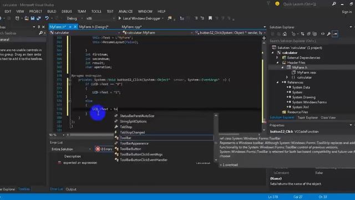
Task: Click the ToolBar class icon in IntelliSense list
Action: tap(116, 138)
